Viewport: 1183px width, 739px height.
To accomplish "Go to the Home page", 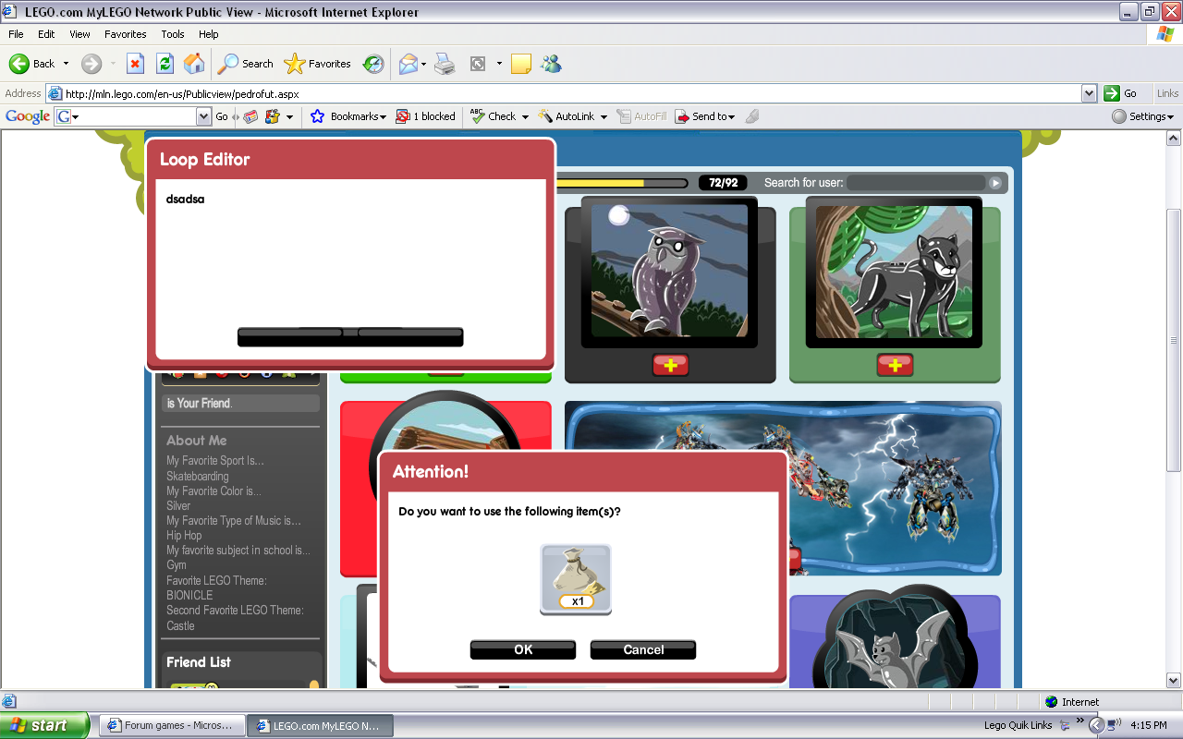I will [x=194, y=64].
